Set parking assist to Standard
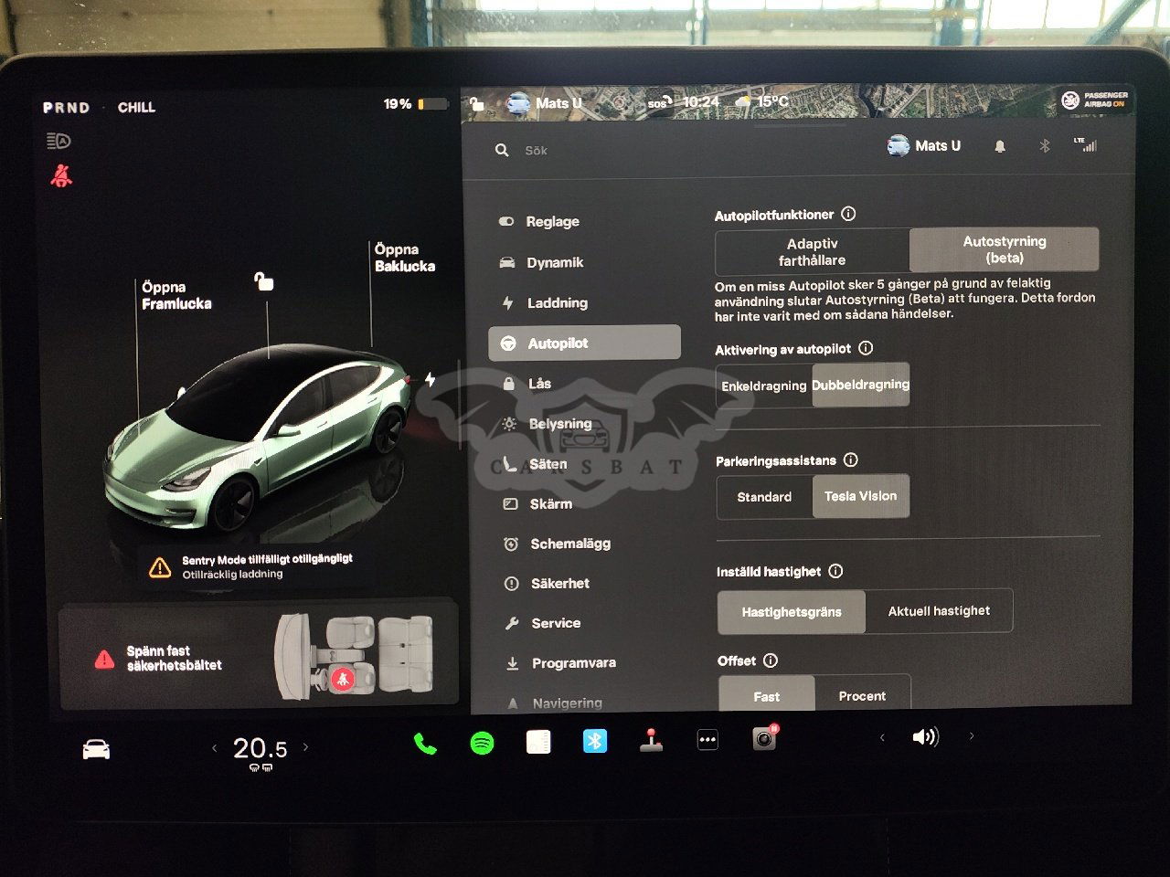The height and width of the screenshot is (877, 1170). (764, 497)
